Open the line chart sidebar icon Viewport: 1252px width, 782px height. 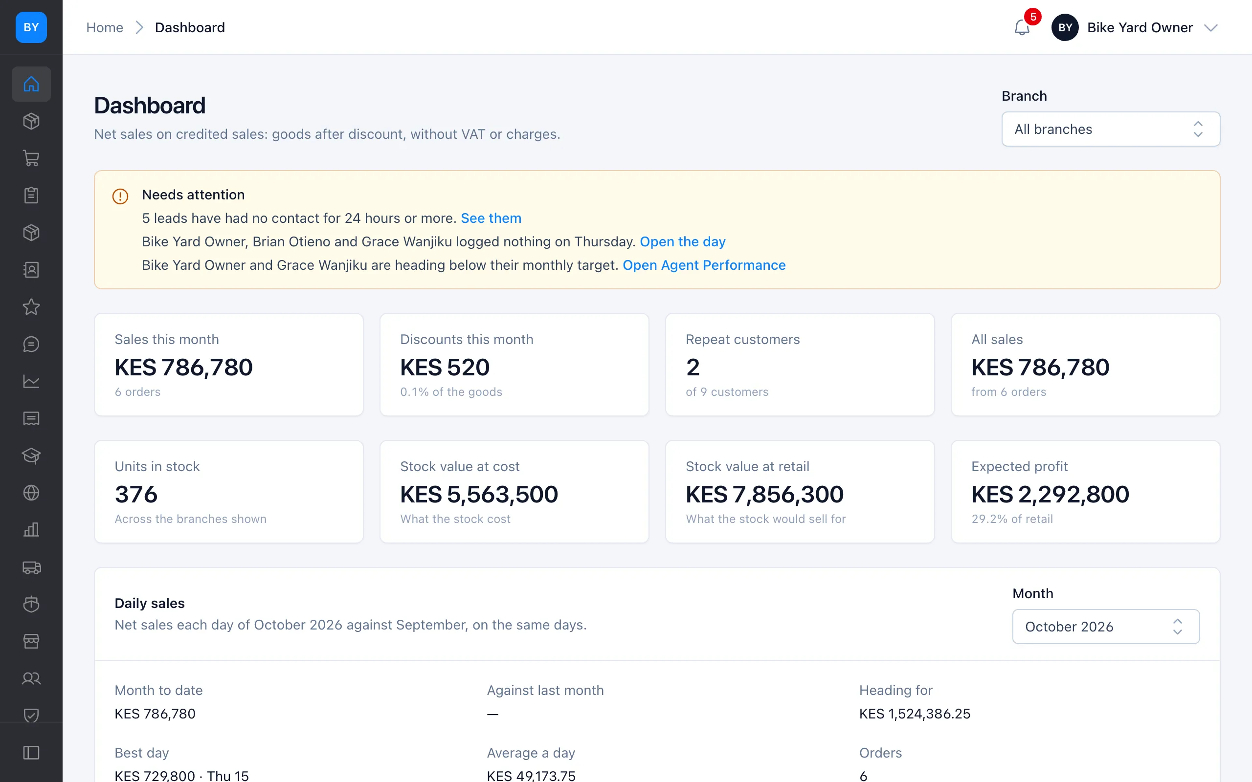point(31,382)
